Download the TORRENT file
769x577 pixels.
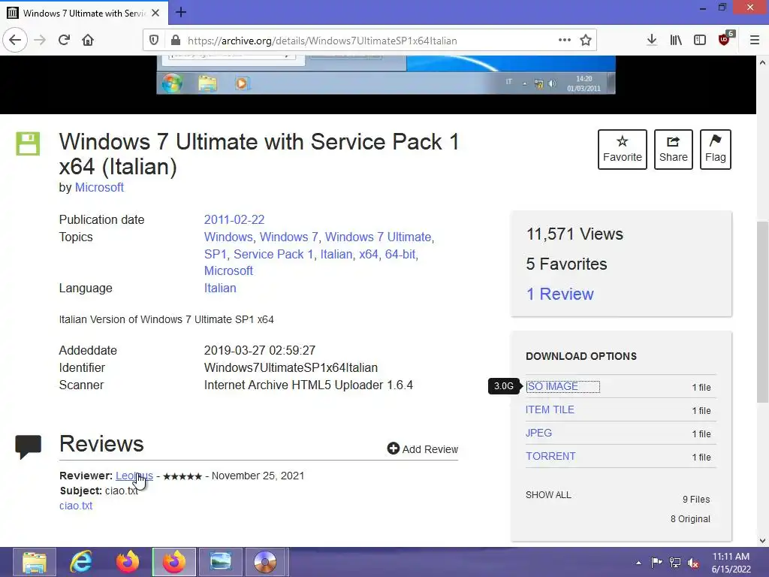tap(550, 456)
